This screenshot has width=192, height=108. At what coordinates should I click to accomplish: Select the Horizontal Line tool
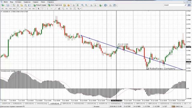click(51, 9)
